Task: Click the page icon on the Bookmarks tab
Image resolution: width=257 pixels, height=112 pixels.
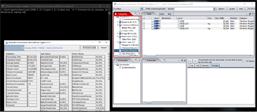Action: pyautogui.click(x=116, y=60)
